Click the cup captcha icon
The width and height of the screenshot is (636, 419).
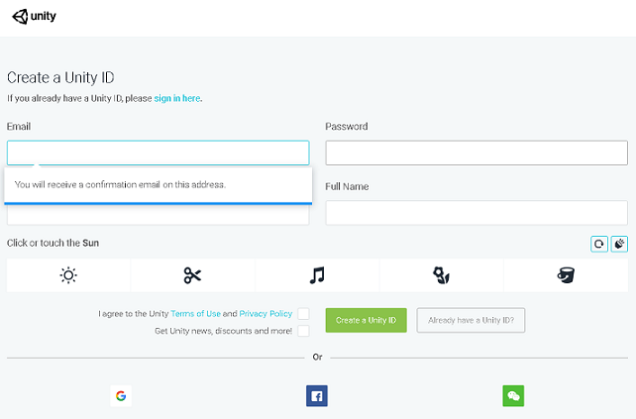point(566,275)
